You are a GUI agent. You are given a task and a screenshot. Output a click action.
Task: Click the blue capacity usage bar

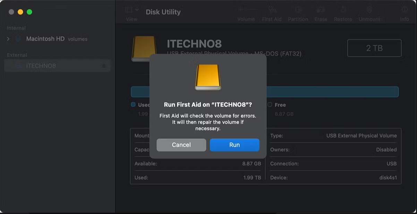click(265, 91)
